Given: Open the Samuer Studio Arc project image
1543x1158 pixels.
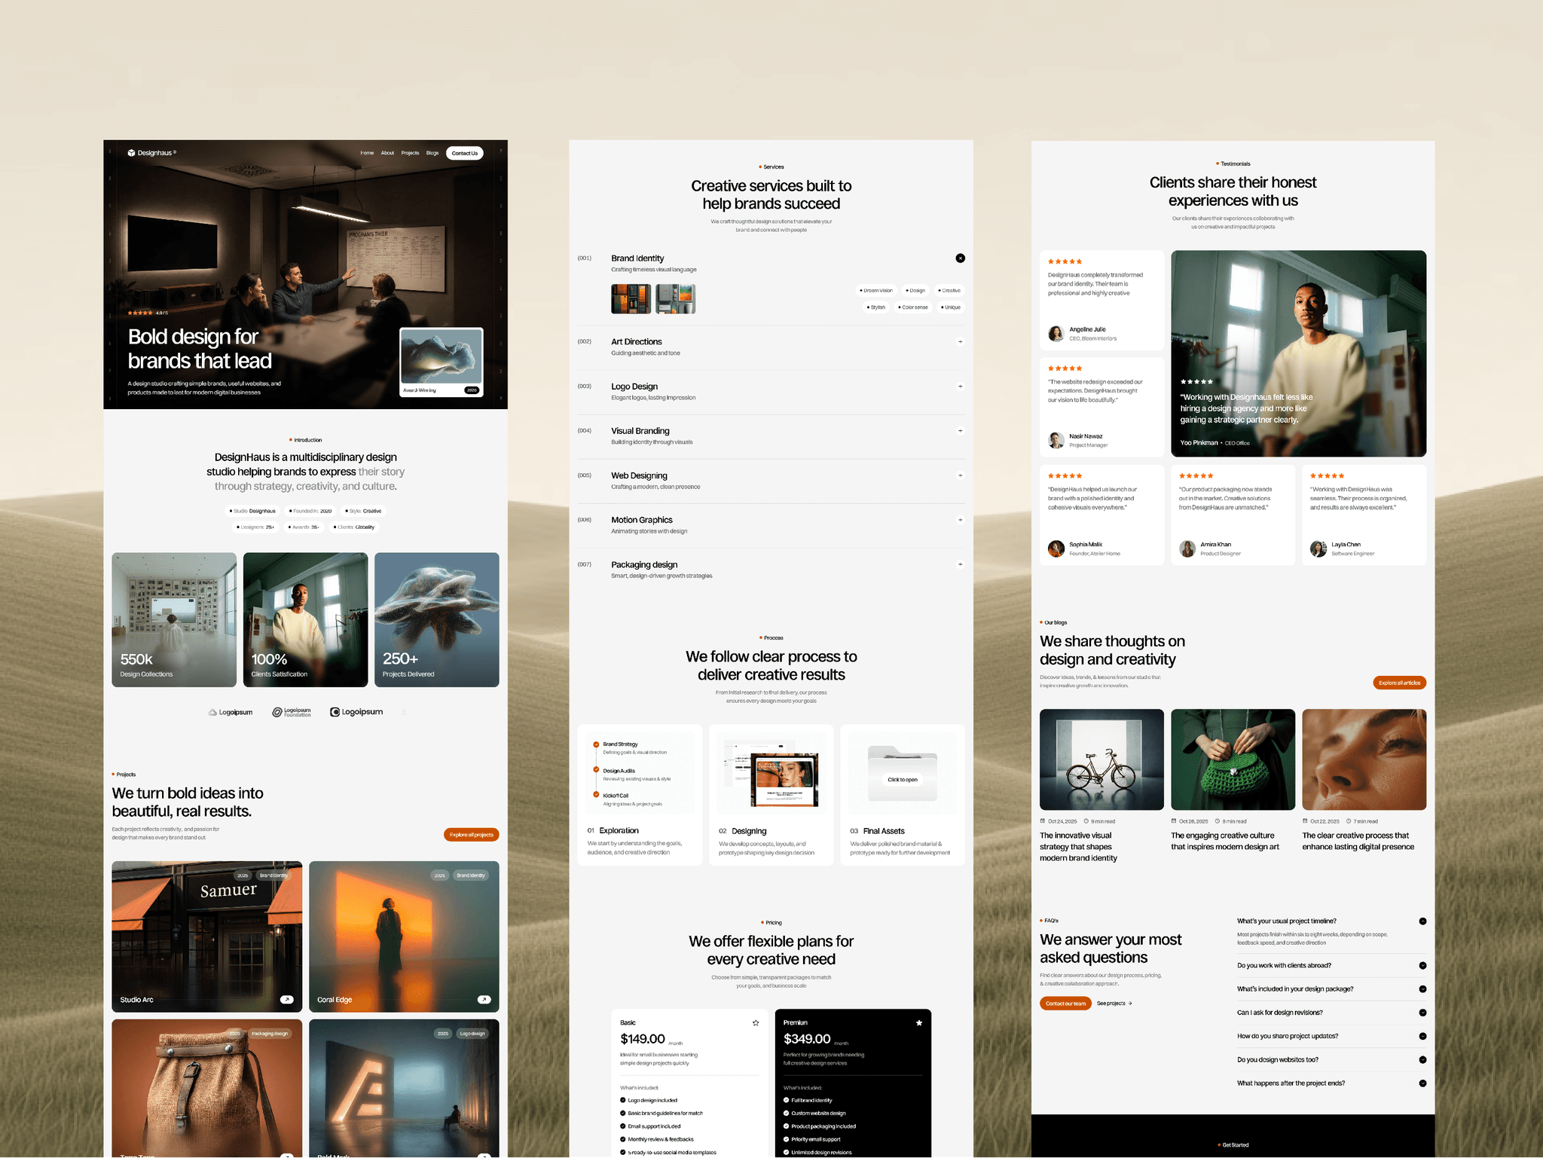Looking at the screenshot, I should [x=207, y=936].
